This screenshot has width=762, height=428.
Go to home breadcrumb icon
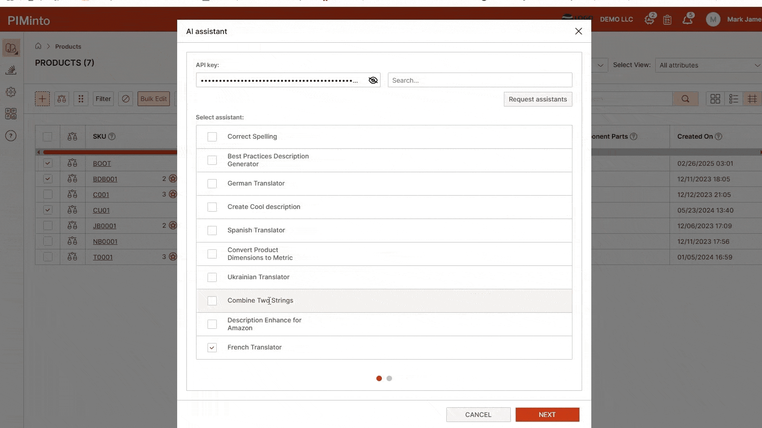(x=38, y=46)
